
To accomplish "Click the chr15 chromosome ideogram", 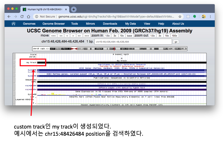I will tap(110, 49).
